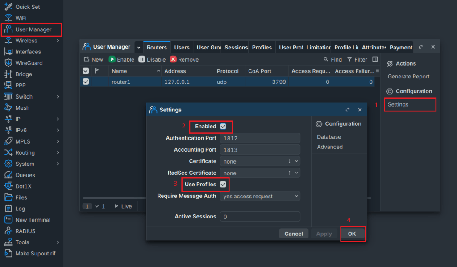Click the flag column header icon
Viewport: 457px width, 267px height.
(x=97, y=71)
